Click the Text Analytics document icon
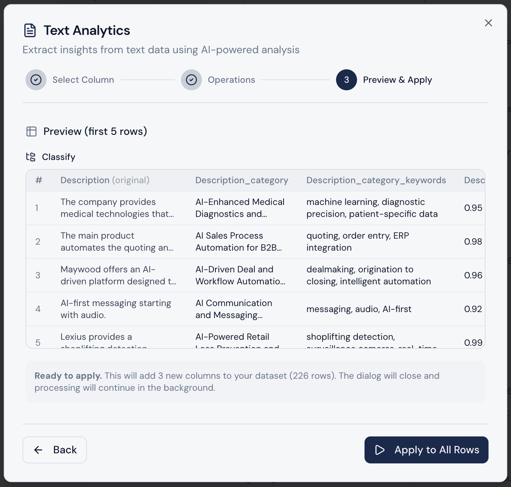Viewport: 511px width, 487px height. (x=30, y=30)
